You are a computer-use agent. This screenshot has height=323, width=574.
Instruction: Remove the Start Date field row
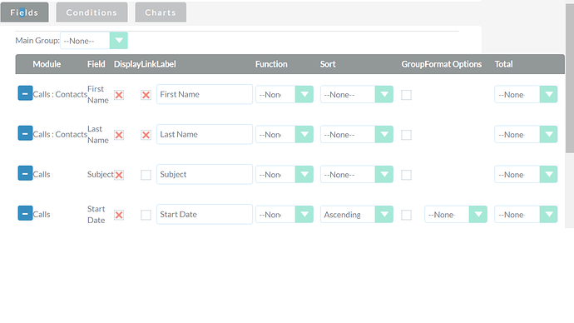coord(25,213)
